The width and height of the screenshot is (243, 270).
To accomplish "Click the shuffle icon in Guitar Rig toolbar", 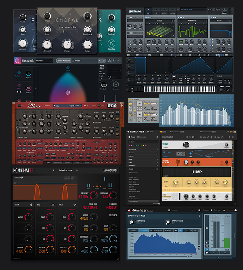I will (187, 137).
